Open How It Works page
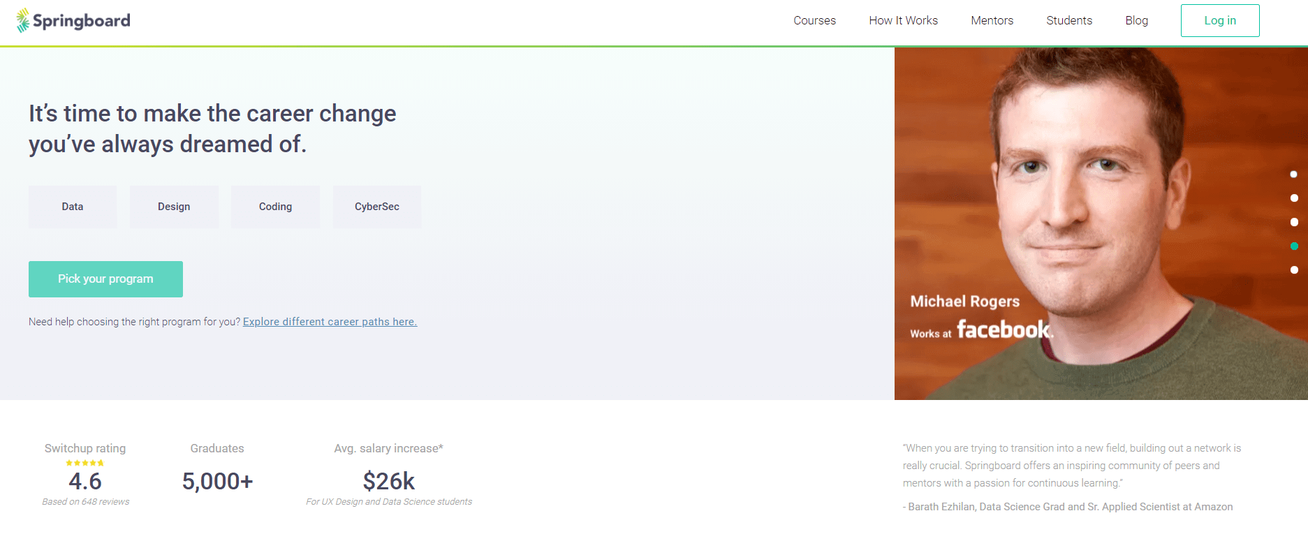Viewport: 1308px width, 548px height. [x=903, y=20]
